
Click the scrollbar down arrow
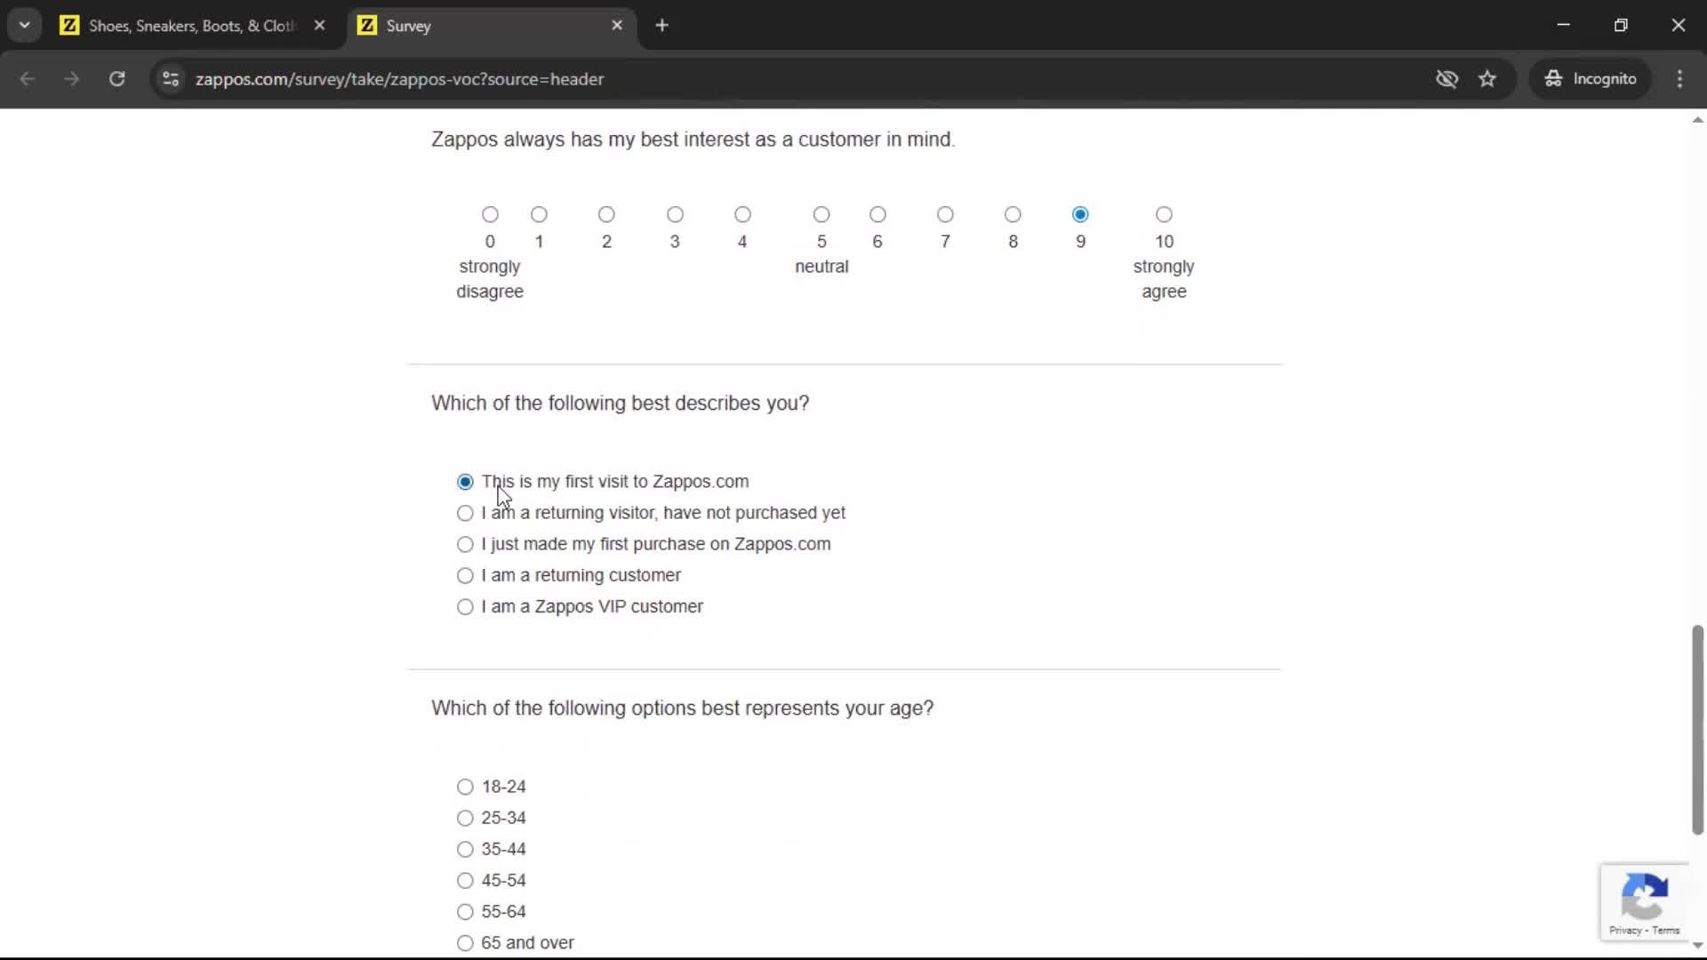[1697, 946]
